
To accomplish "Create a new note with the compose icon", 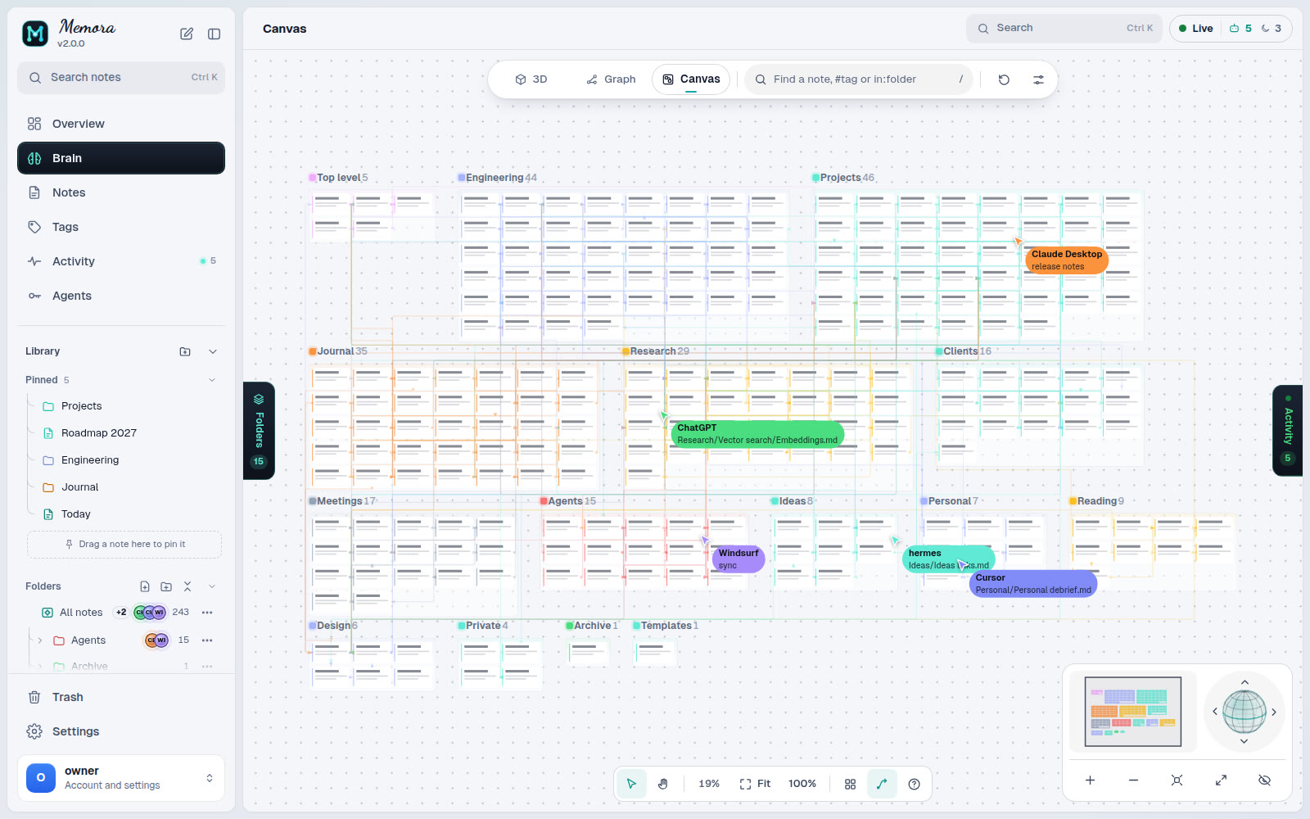I will 187,34.
